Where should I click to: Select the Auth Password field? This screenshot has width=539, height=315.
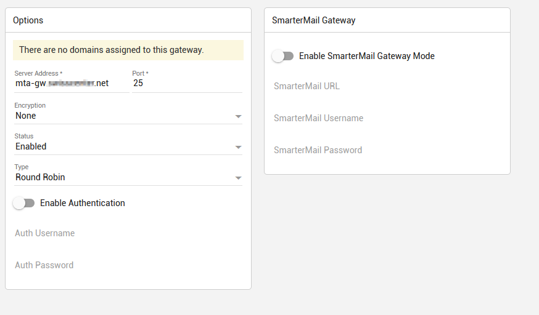pos(128,265)
